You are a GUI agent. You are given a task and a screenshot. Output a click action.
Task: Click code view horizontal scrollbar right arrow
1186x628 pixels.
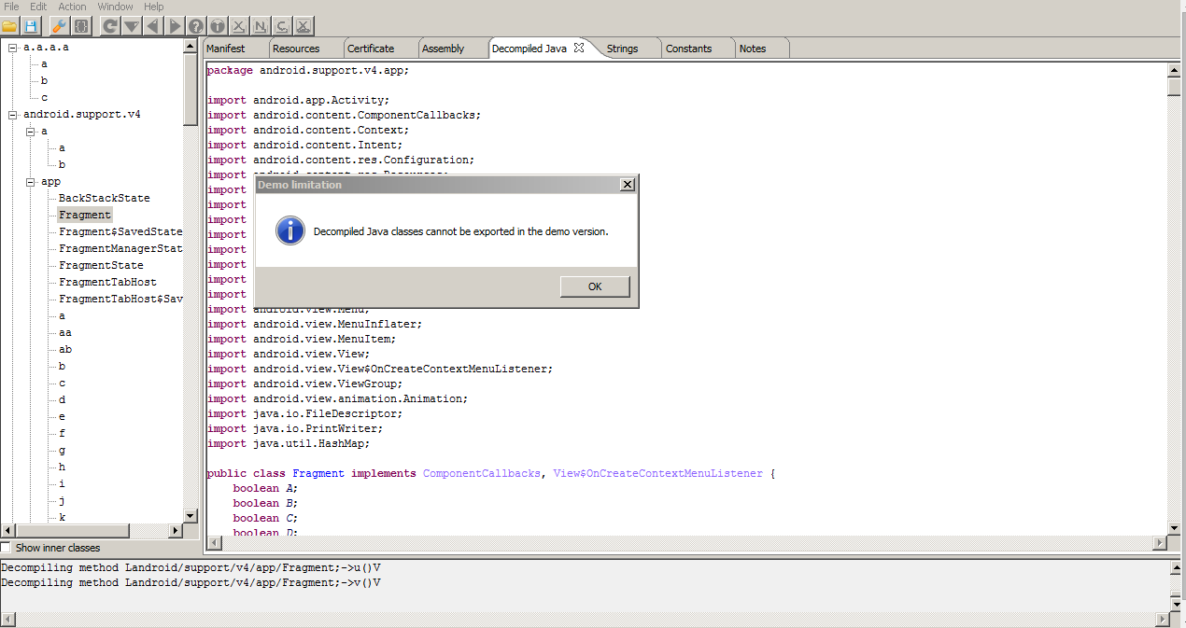pyautogui.click(x=1160, y=542)
